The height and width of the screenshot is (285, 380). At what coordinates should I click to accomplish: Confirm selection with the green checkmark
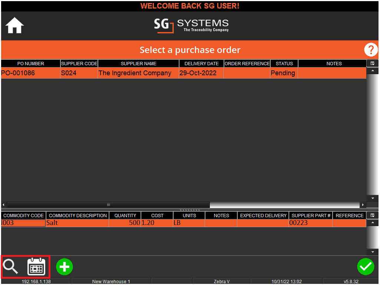click(x=366, y=266)
